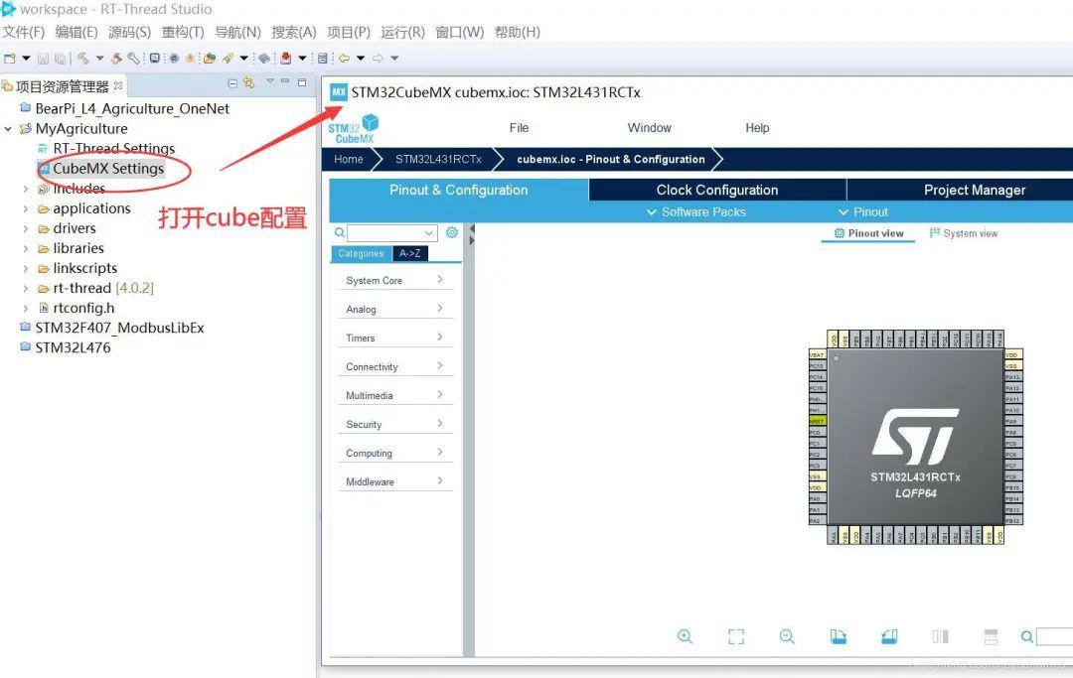
Task: Click the pin search magnifier icon
Action: click(1027, 636)
